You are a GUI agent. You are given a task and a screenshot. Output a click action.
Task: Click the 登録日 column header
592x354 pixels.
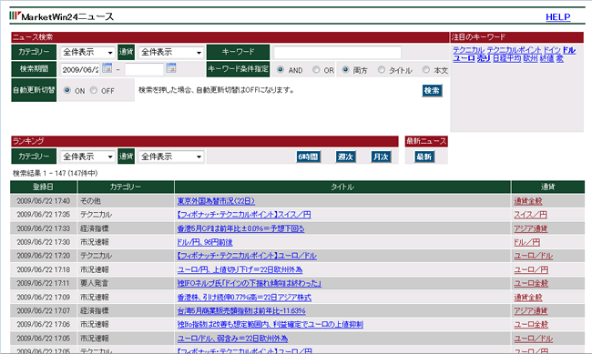pyautogui.click(x=44, y=187)
